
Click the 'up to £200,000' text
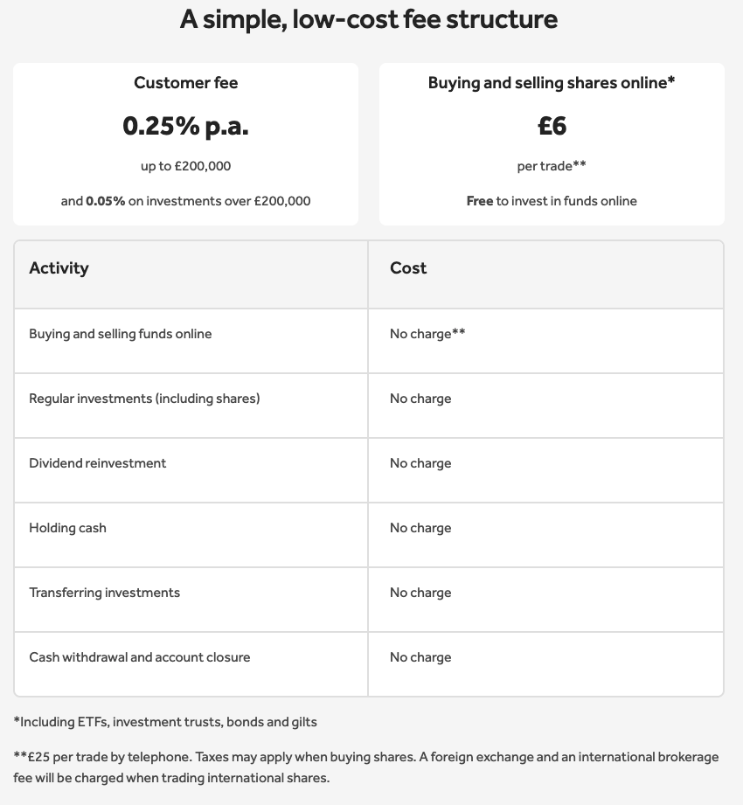pyautogui.click(x=186, y=166)
